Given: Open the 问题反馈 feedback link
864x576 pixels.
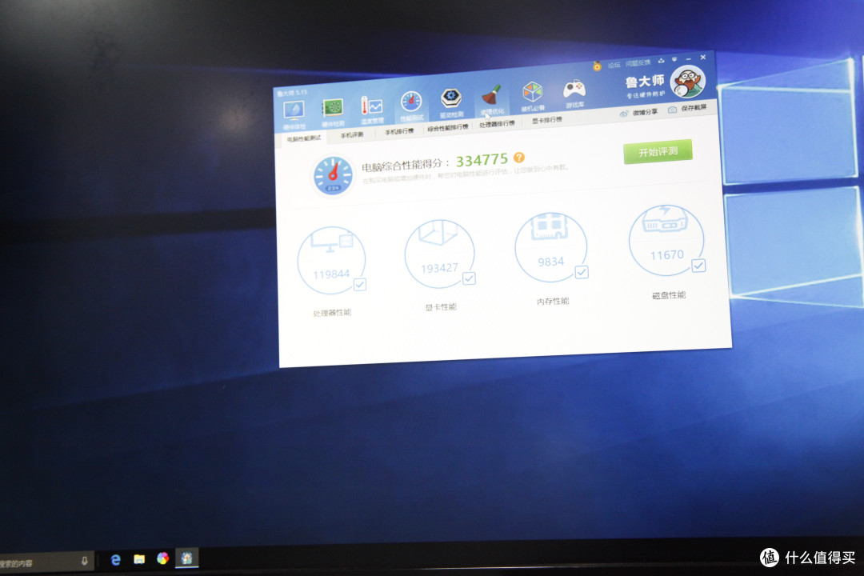Looking at the screenshot, I should pyautogui.click(x=638, y=63).
